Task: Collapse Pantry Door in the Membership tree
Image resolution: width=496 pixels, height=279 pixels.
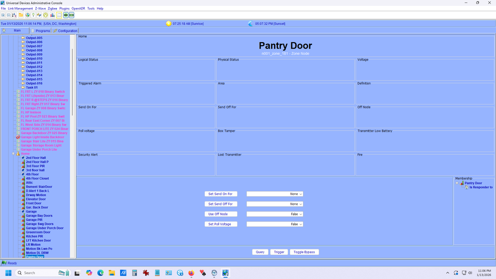Action: [x=457, y=183]
